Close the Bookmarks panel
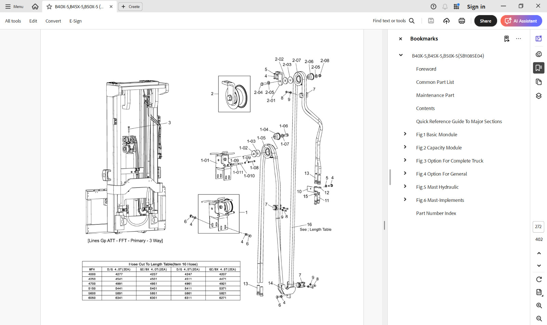 coord(401,39)
